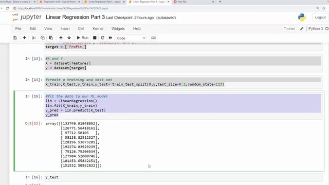This screenshot has height=185, width=329.
Task: Paste cells below icon
Action: point(51,38)
